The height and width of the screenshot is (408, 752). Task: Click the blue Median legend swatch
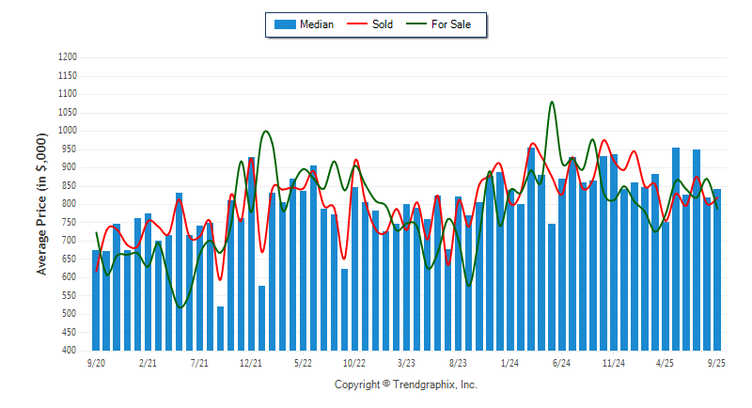283,24
